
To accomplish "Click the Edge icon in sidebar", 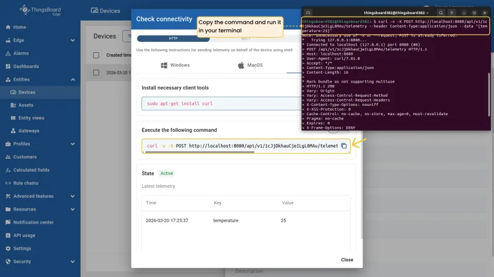I will pyautogui.click(x=8, y=40).
